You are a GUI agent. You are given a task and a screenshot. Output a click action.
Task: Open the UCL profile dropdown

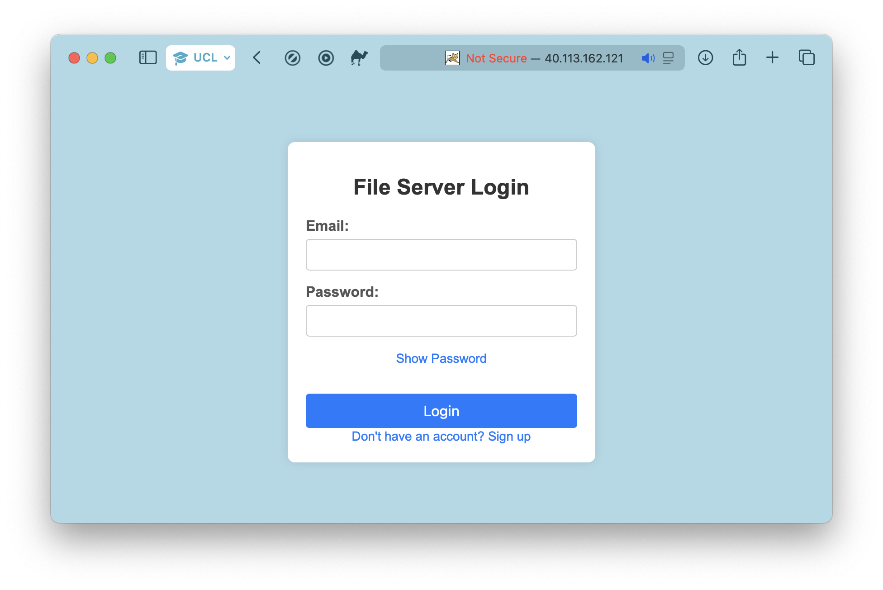pos(200,58)
